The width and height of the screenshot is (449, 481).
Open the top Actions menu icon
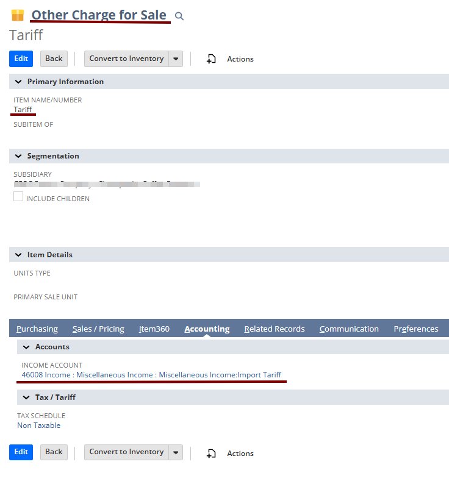pos(212,59)
